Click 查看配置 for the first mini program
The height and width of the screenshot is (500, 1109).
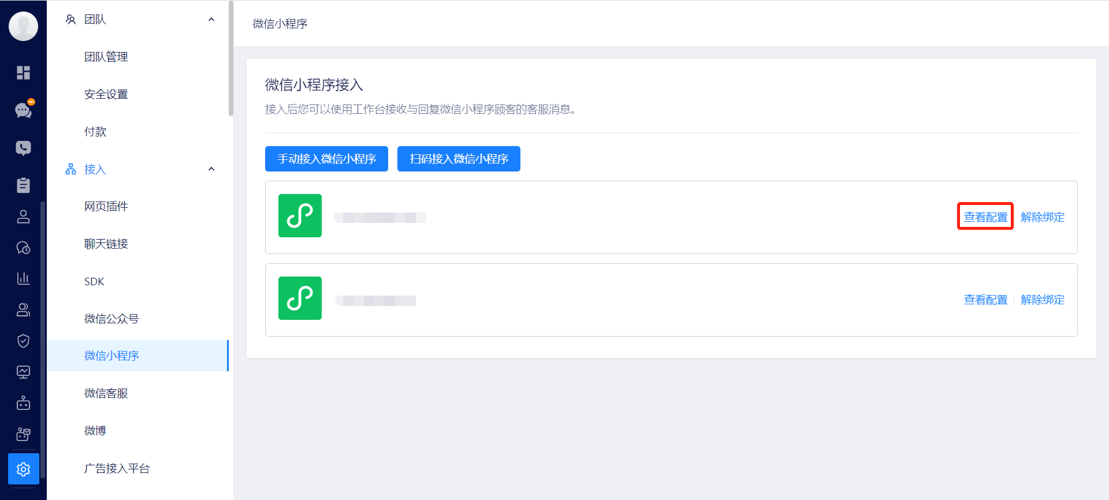(x=985, y=217)
